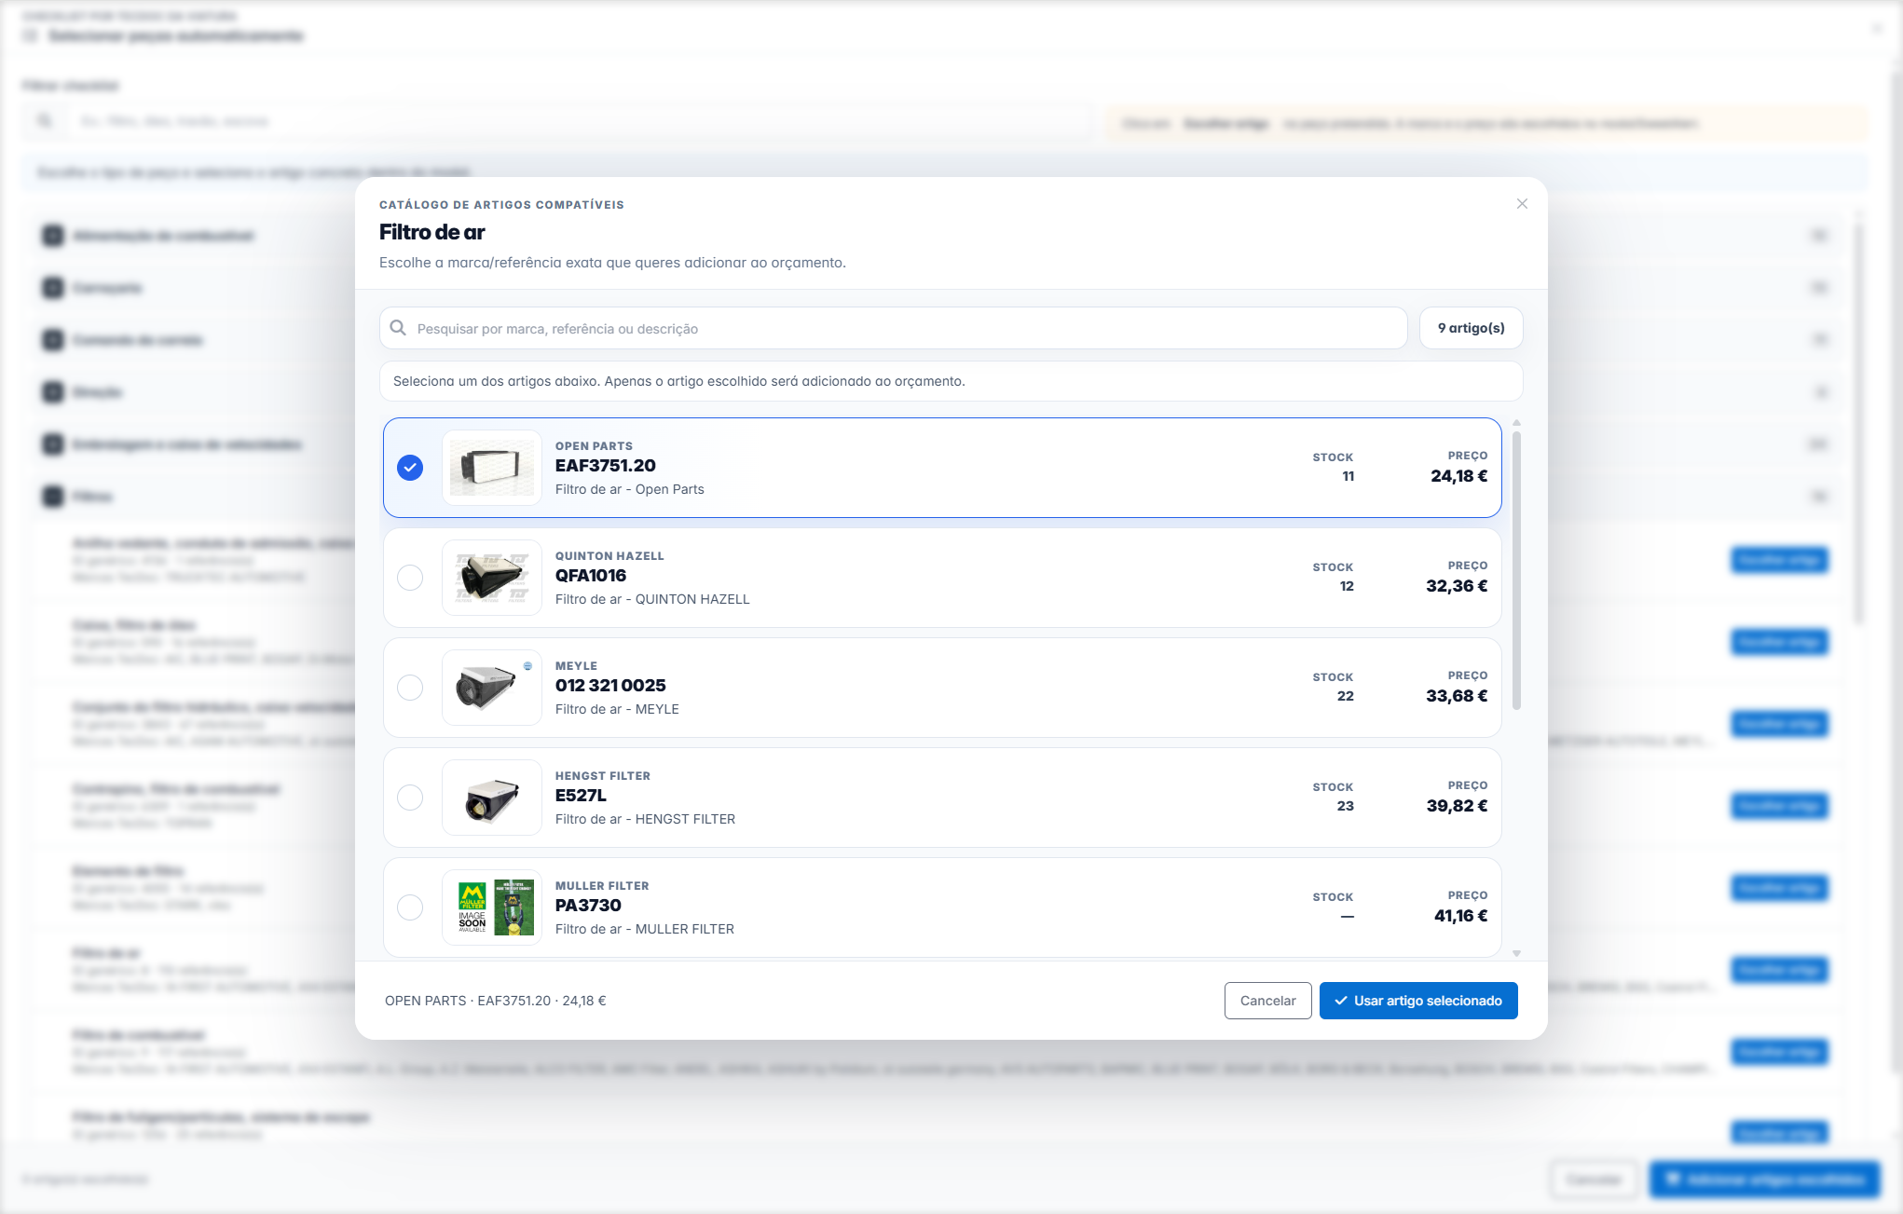Click the article list scroll-down arrow
1903x1214 pixels.
tap(1516, 953)
